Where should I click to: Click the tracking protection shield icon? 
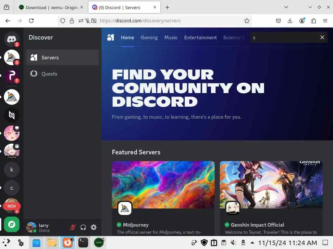tap(63, 21)
